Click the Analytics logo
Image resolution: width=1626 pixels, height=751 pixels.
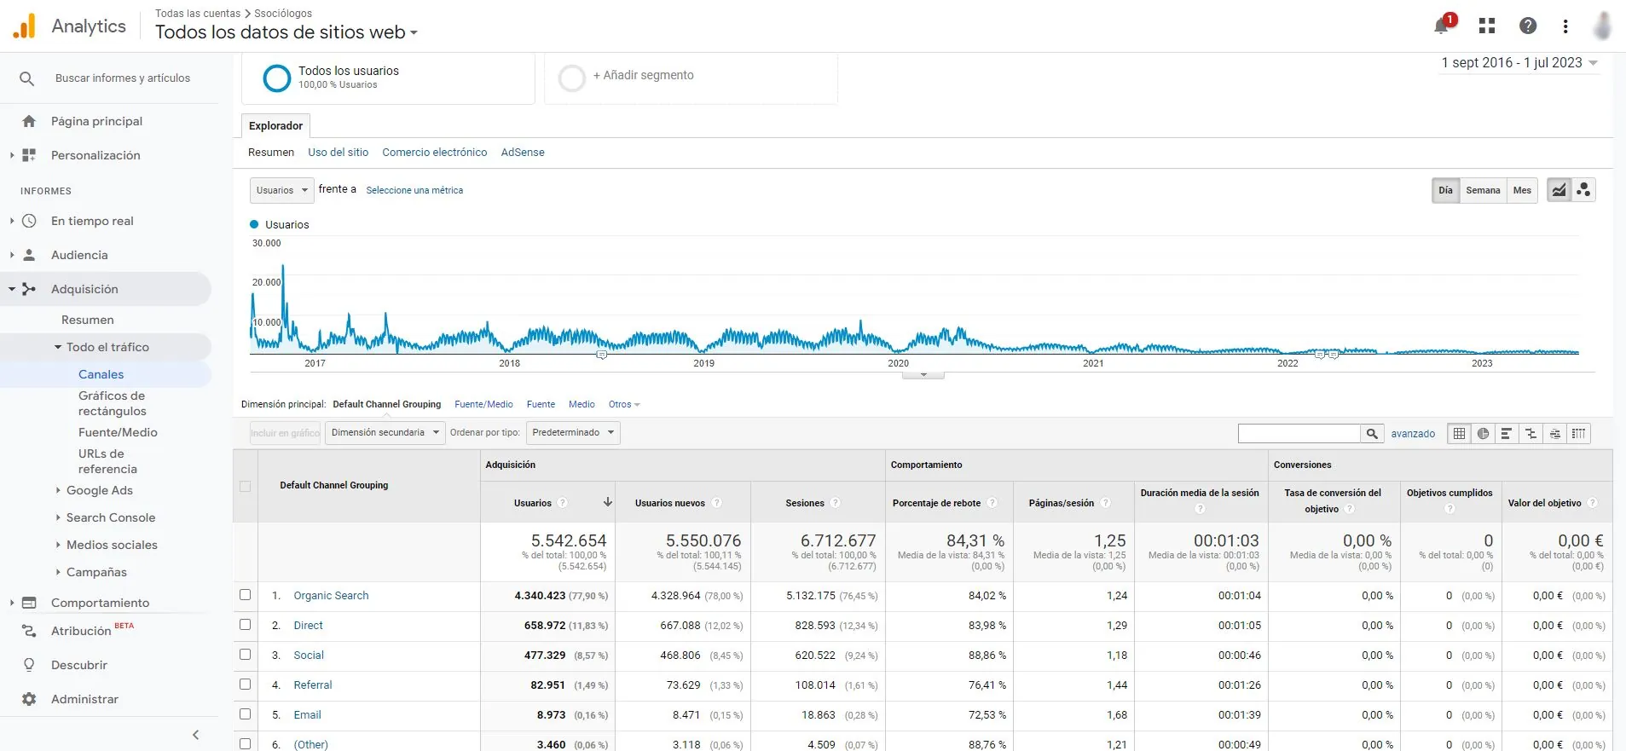70,26
